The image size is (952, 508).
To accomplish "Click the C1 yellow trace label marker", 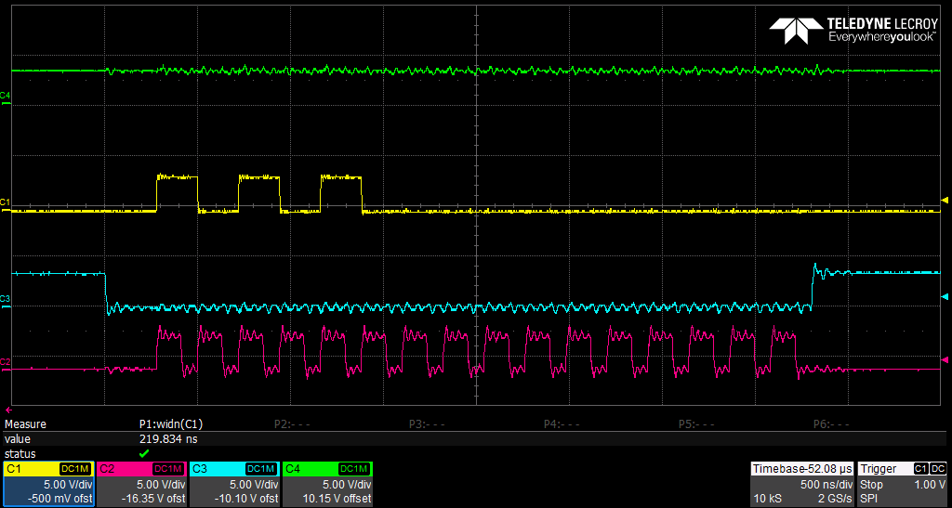I will coord(6,203).
